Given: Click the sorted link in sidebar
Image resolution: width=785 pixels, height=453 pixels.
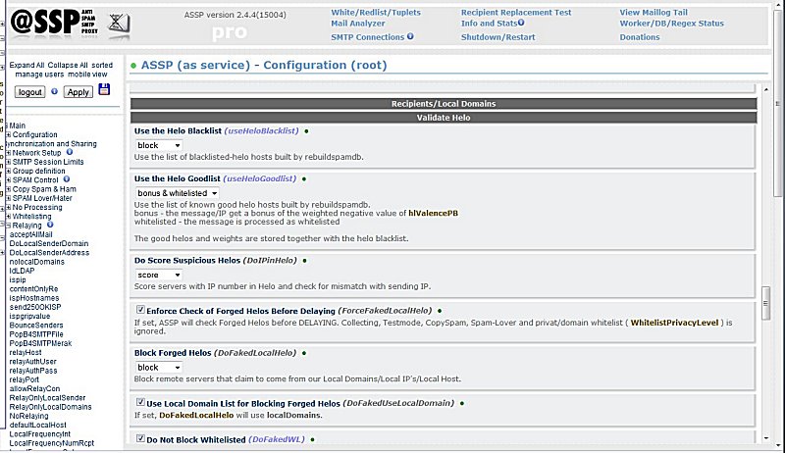Looking at the screenshot, I should (102, 65).
